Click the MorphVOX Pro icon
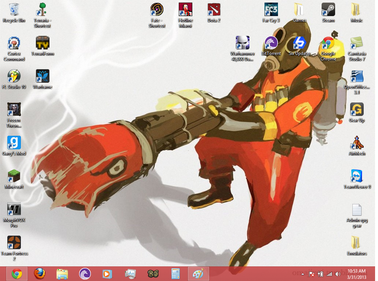The height and width of the screenshot is (281, 378). (x=14, y=215)
